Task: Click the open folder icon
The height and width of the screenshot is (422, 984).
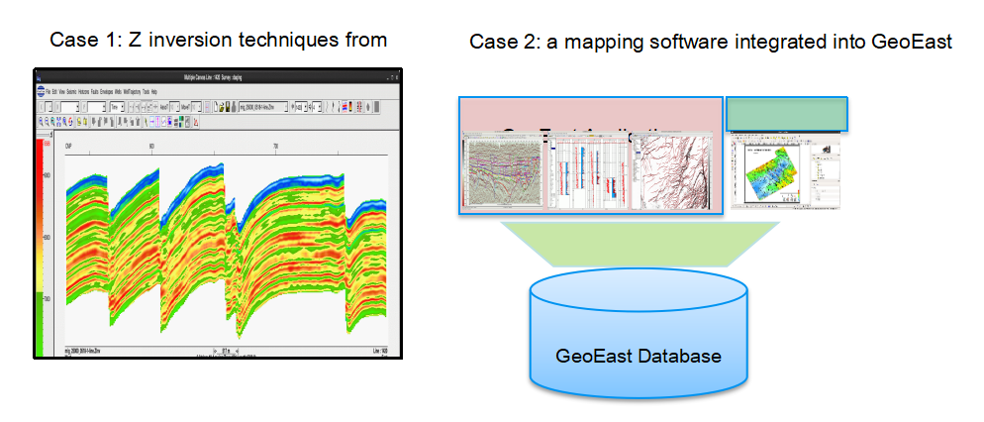Action: (222, 107)
